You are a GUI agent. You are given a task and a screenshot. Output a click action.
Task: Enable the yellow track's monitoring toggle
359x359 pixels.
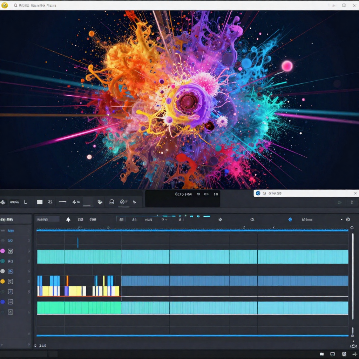(29, 281)
